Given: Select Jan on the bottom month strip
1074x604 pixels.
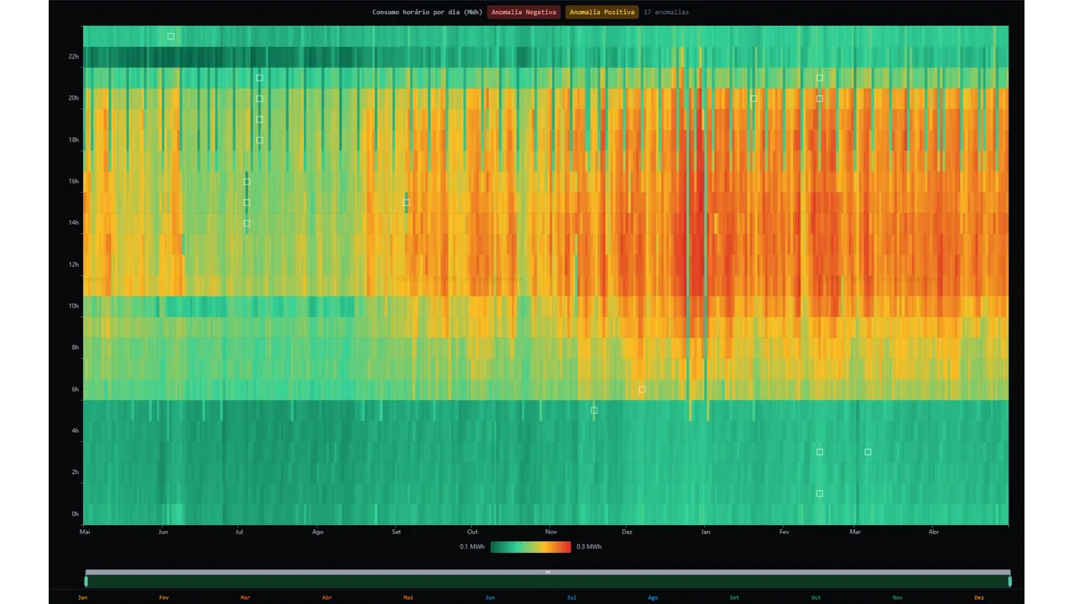Looking at the screenshot, I should (x=82, y=597).
